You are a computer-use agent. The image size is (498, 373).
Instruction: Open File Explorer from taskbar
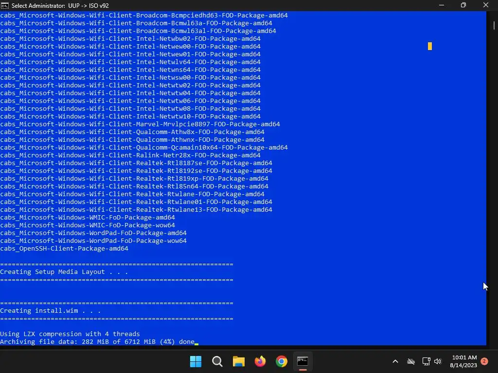(x=238, y=361)
